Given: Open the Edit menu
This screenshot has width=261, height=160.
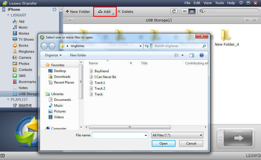Looking at the screenshot, I should tap(197, 3).
